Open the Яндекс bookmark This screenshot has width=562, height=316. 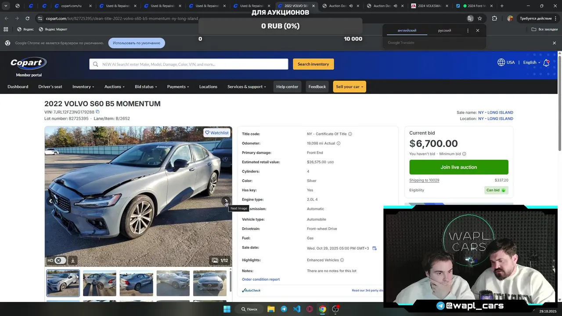(x=25, y=29)
